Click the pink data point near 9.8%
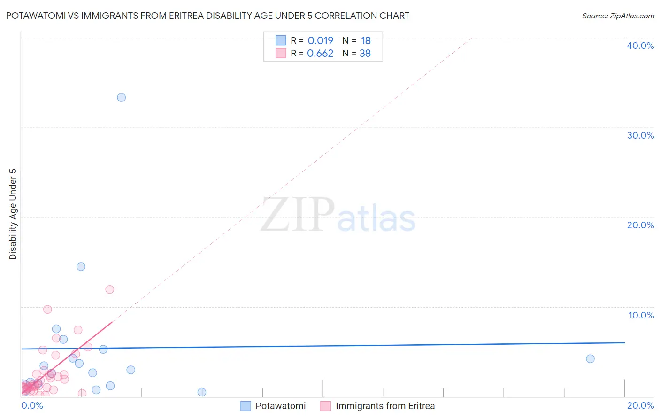The width and height of the screenshot is (660, 419). pyautogui.click(x=47, y=310)
